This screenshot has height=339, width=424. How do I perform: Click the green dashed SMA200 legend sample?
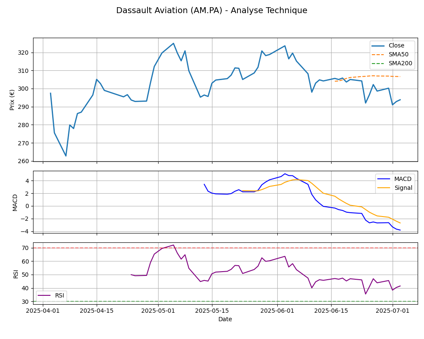[x=378, y=64]
